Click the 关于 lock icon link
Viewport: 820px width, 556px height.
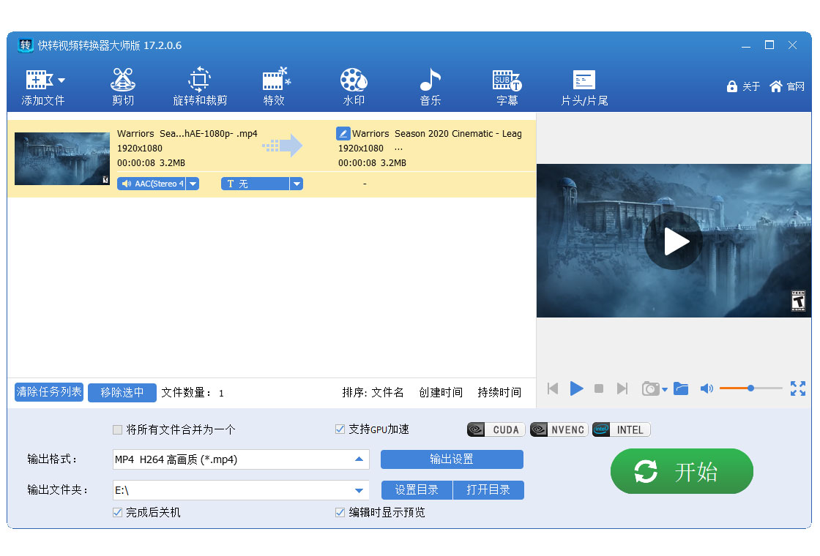point(743,86)
